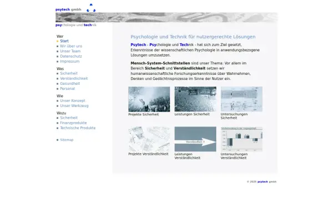Select Unser Team in sidebar
This screenshot has height=208, width=333.
[x=70, y=52]
